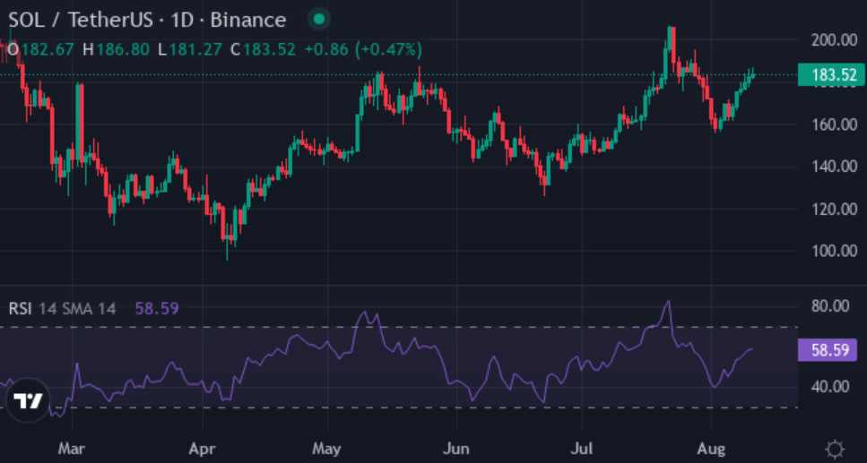Click the Apr label on time axis
Screen dimensions: 867x463
point(203,449)
